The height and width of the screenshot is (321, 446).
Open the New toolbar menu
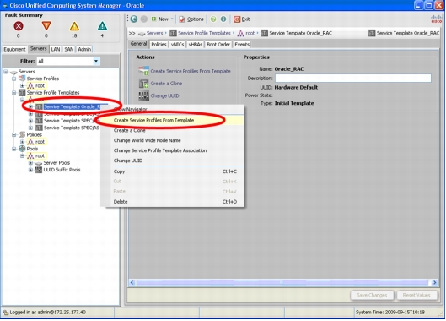click(x=162, y=19)
